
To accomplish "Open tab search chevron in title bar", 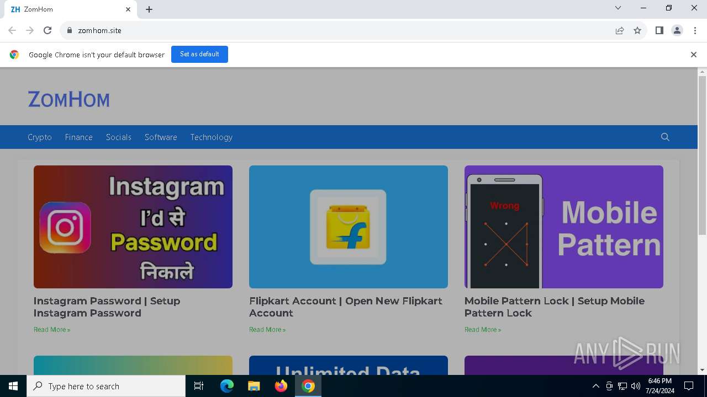I will tap(618, 8).
